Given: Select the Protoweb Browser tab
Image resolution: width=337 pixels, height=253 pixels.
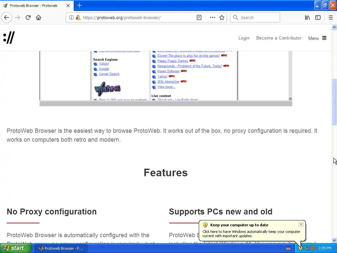Looking at the screenshot, I should pos(37,6).
